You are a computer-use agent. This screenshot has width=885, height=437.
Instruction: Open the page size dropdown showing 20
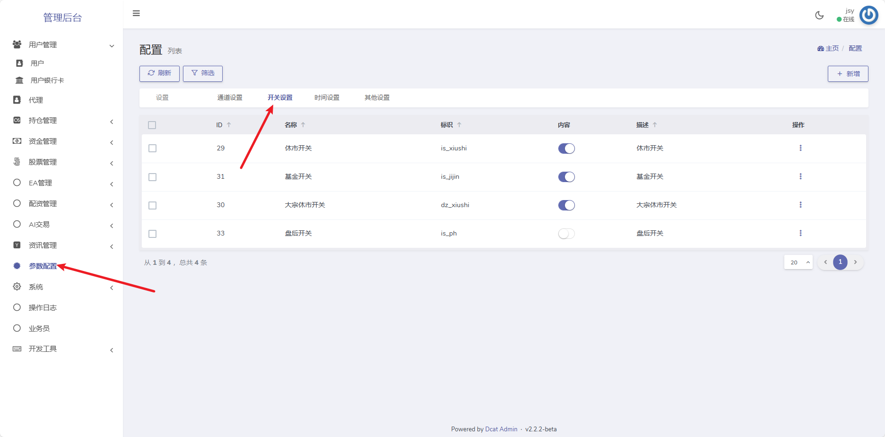click(798, 262)
